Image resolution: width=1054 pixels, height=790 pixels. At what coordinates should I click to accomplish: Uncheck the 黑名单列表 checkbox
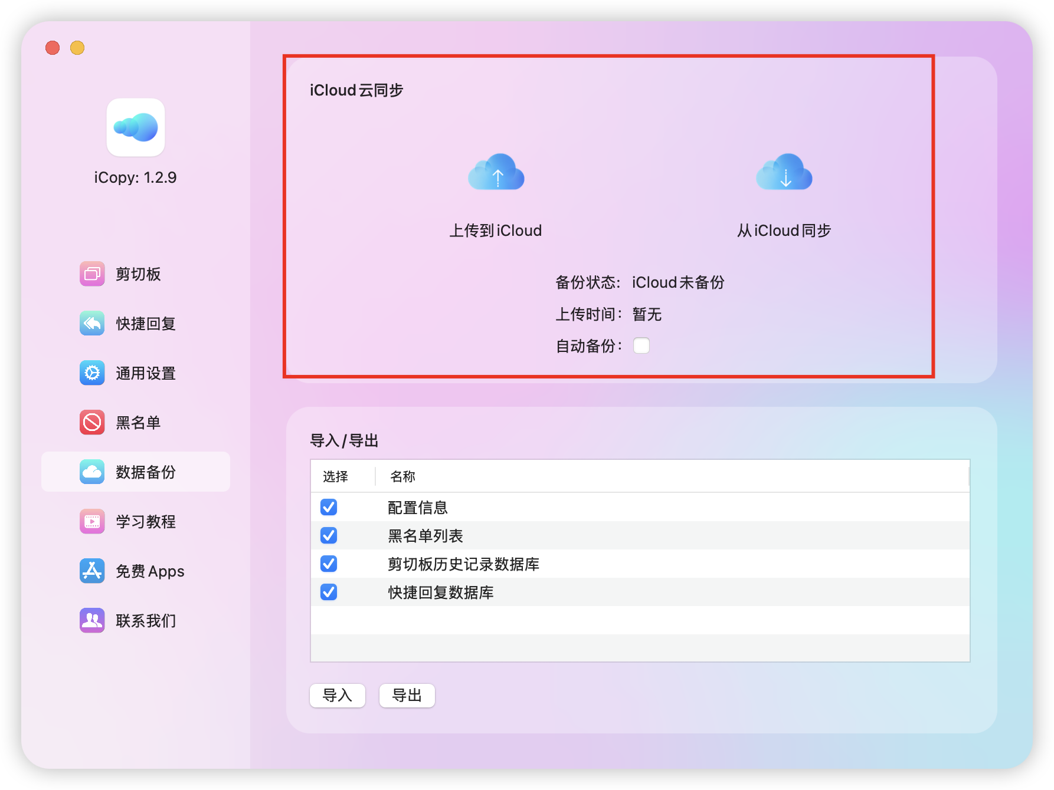pos(329,535)
